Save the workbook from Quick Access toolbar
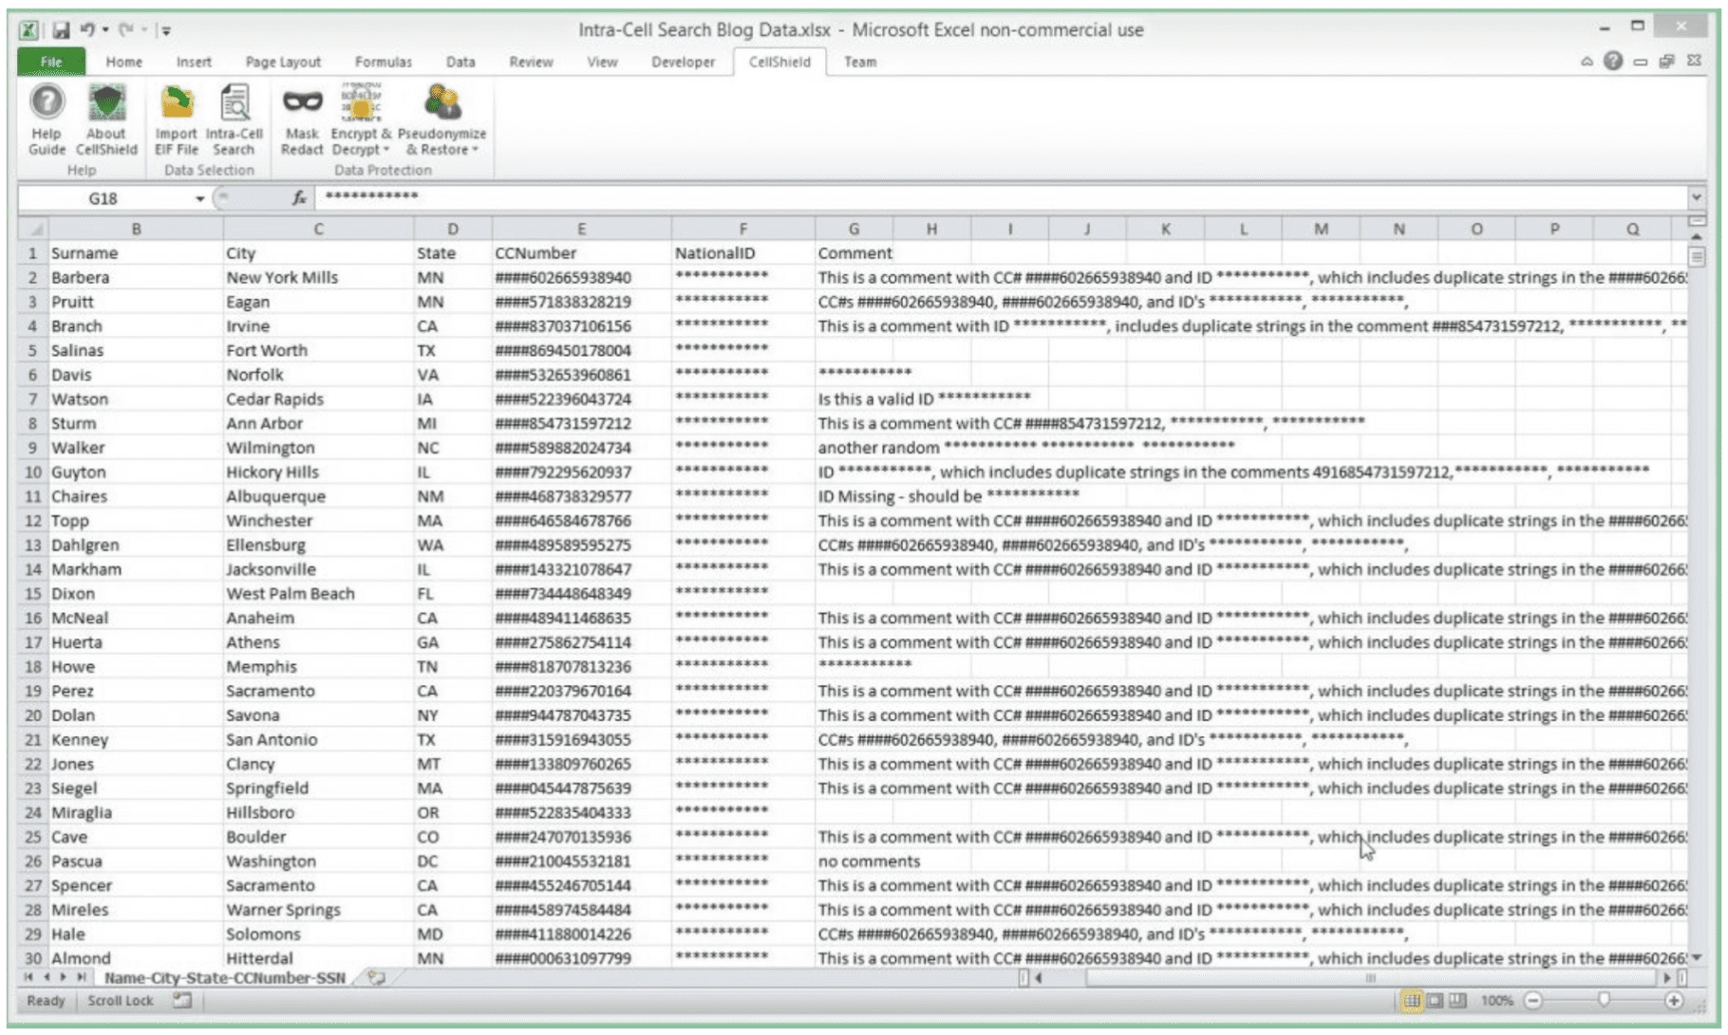 (x=62, y=30)
